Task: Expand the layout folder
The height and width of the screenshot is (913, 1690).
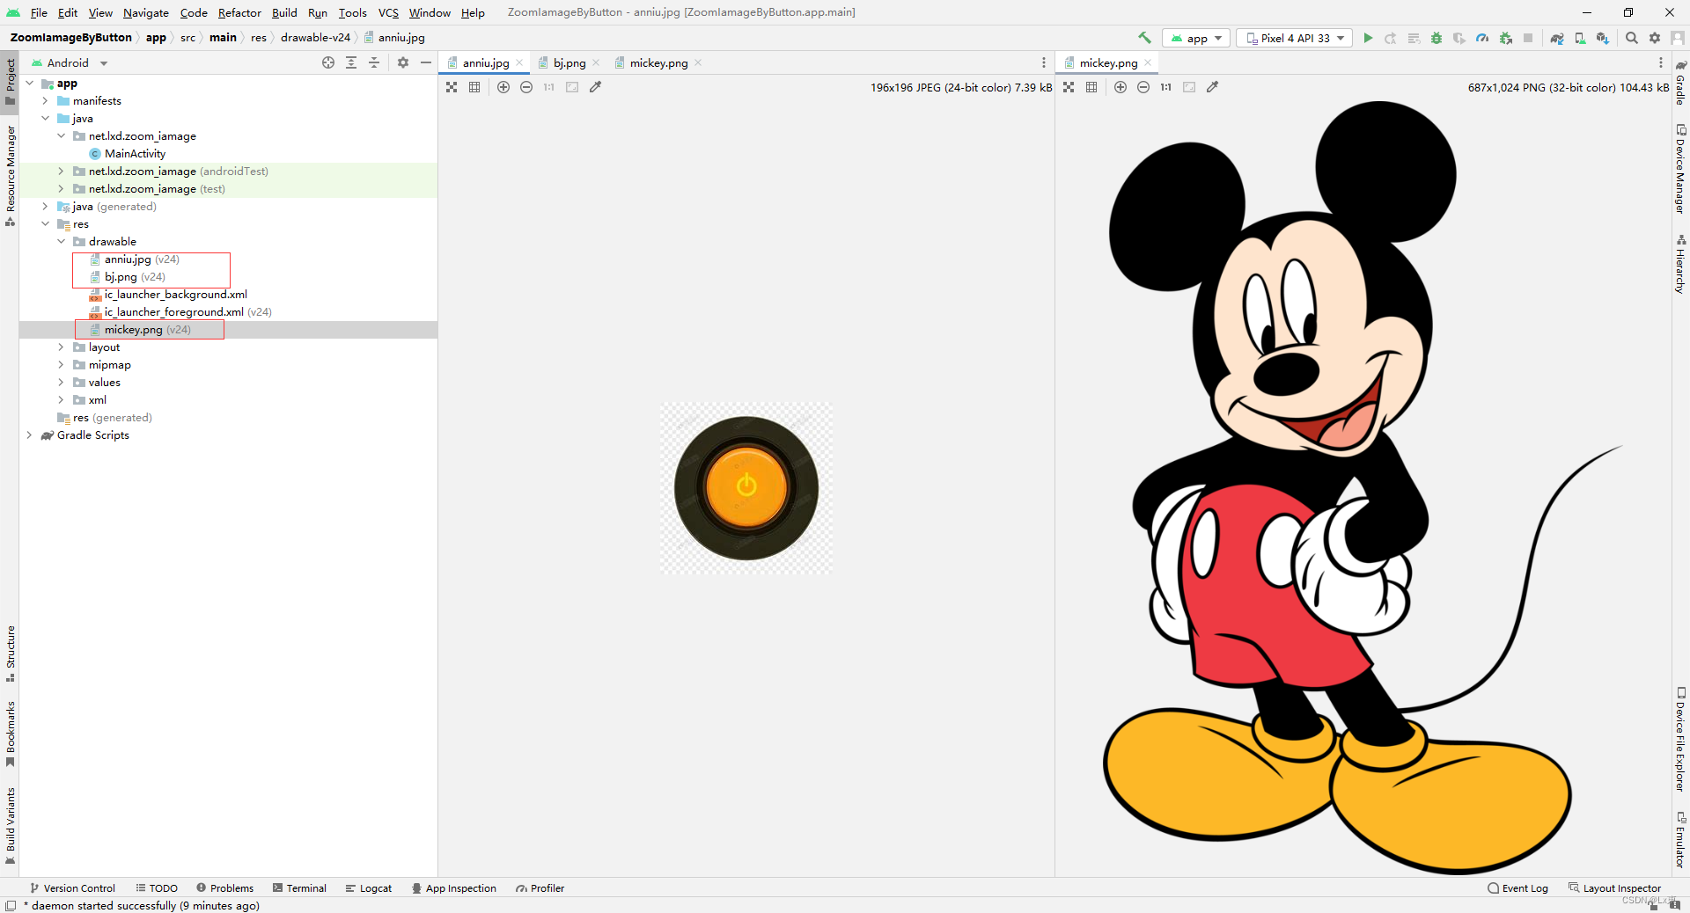Action: [x=62, y=347]
